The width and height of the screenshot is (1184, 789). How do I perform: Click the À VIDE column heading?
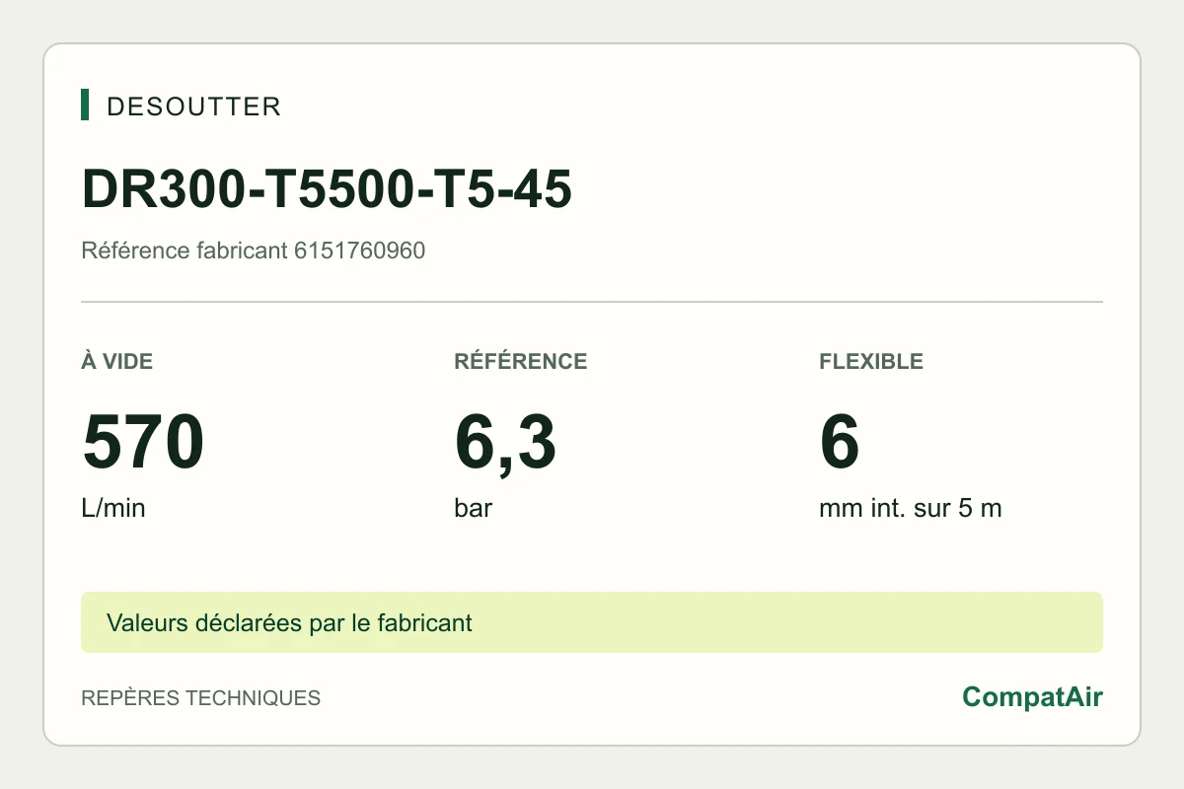click(116, 361)
